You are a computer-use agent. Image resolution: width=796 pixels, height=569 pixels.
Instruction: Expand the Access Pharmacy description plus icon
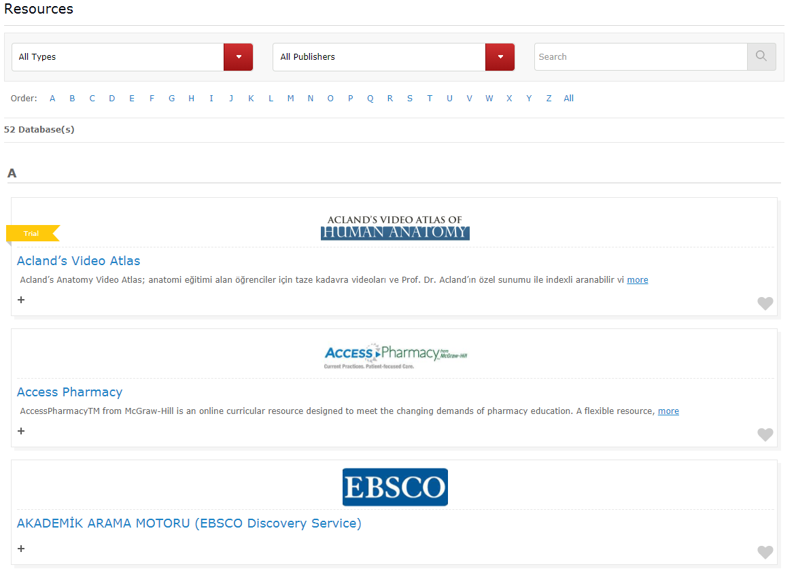tap(20, 430)
